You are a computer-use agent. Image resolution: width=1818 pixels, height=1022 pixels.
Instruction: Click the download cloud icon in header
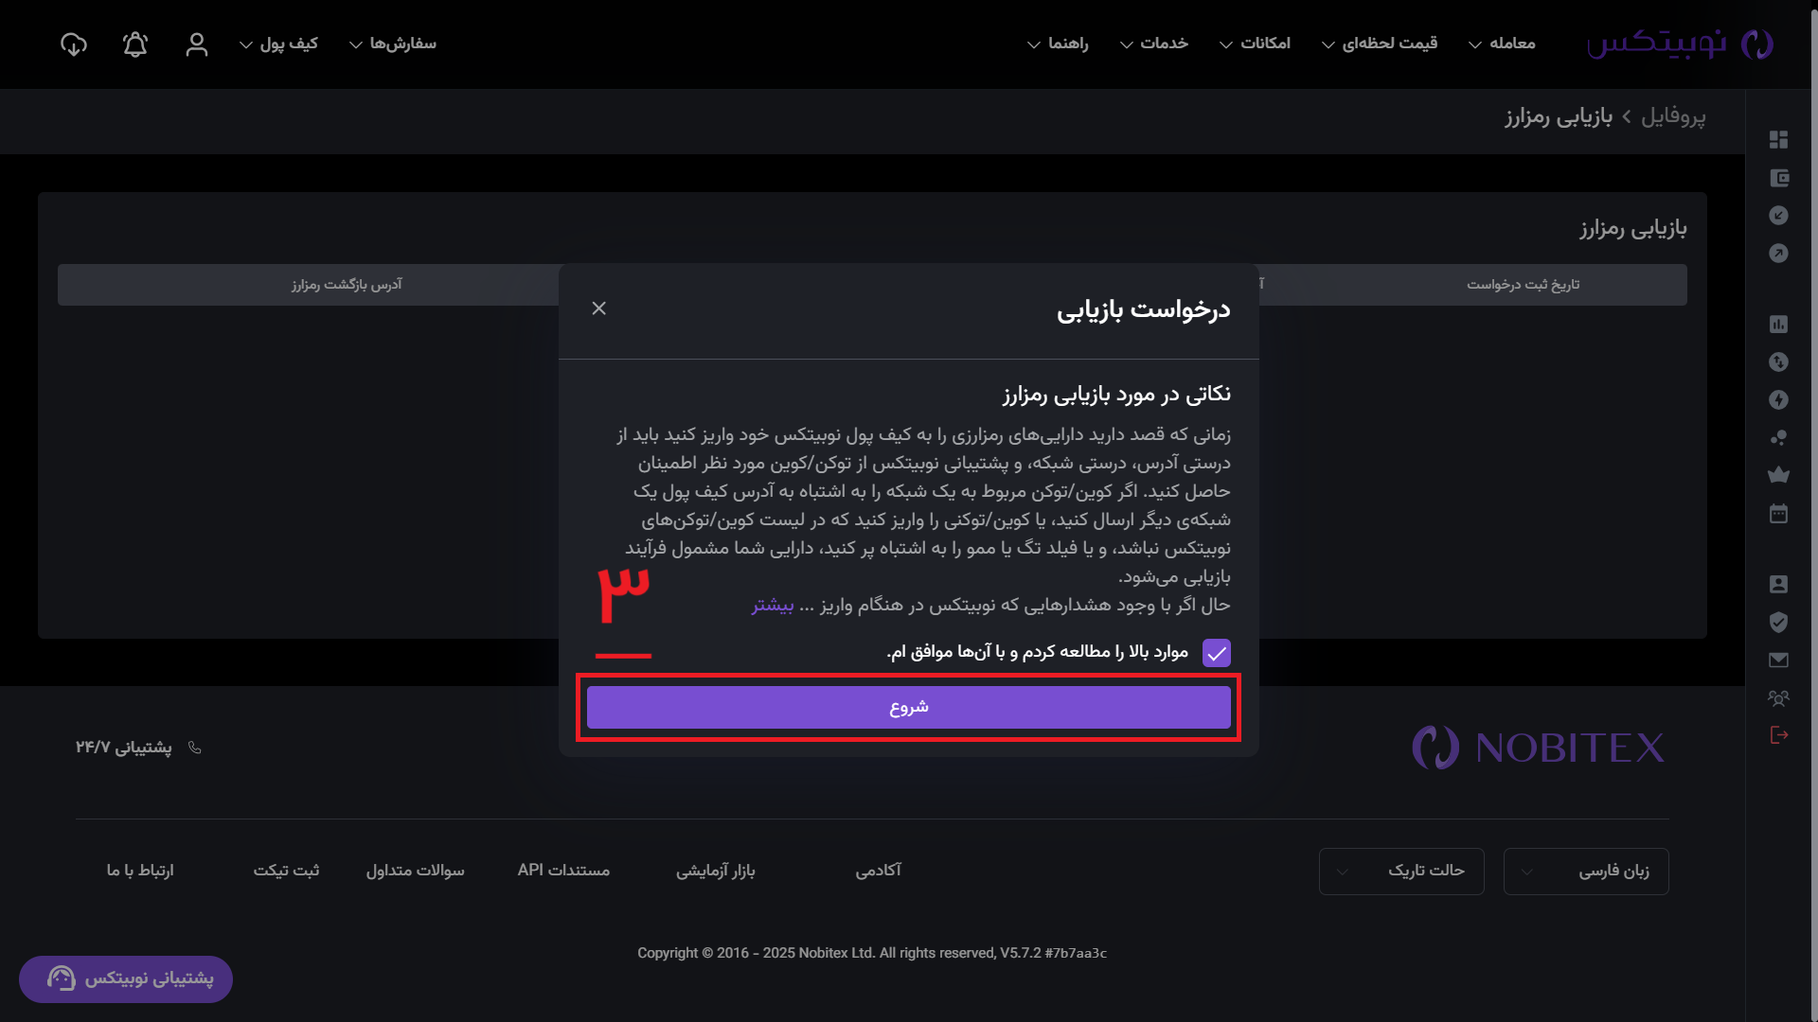click(74, 44)
